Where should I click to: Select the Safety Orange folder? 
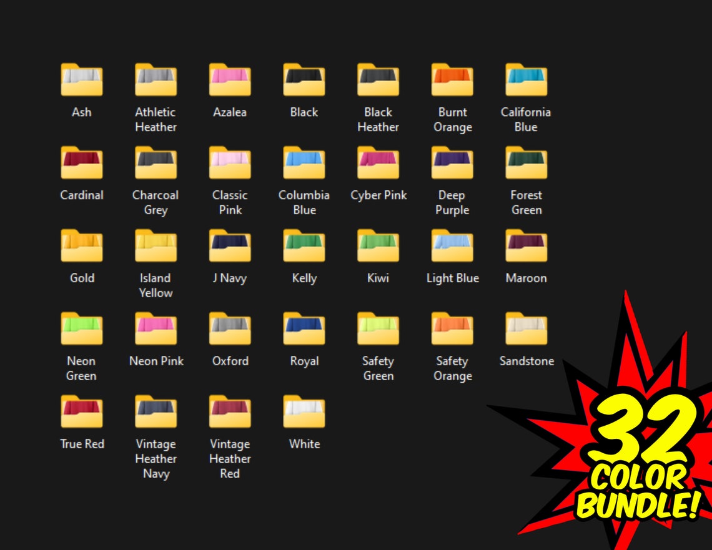coord(452,329)
